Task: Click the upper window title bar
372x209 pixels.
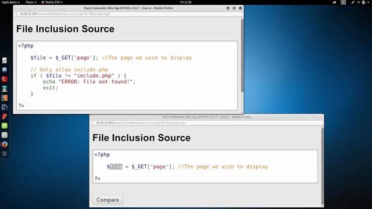Action: point(128,8)
